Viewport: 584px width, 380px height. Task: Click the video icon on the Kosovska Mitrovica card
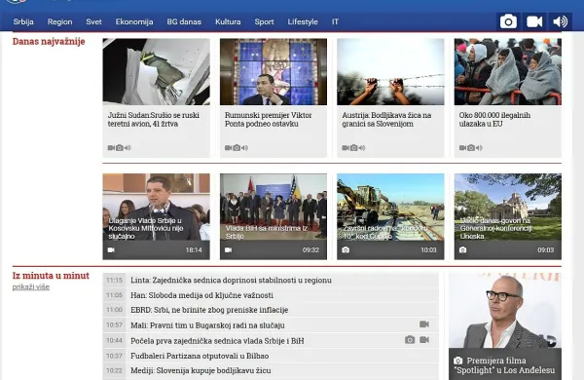point(111,250)
